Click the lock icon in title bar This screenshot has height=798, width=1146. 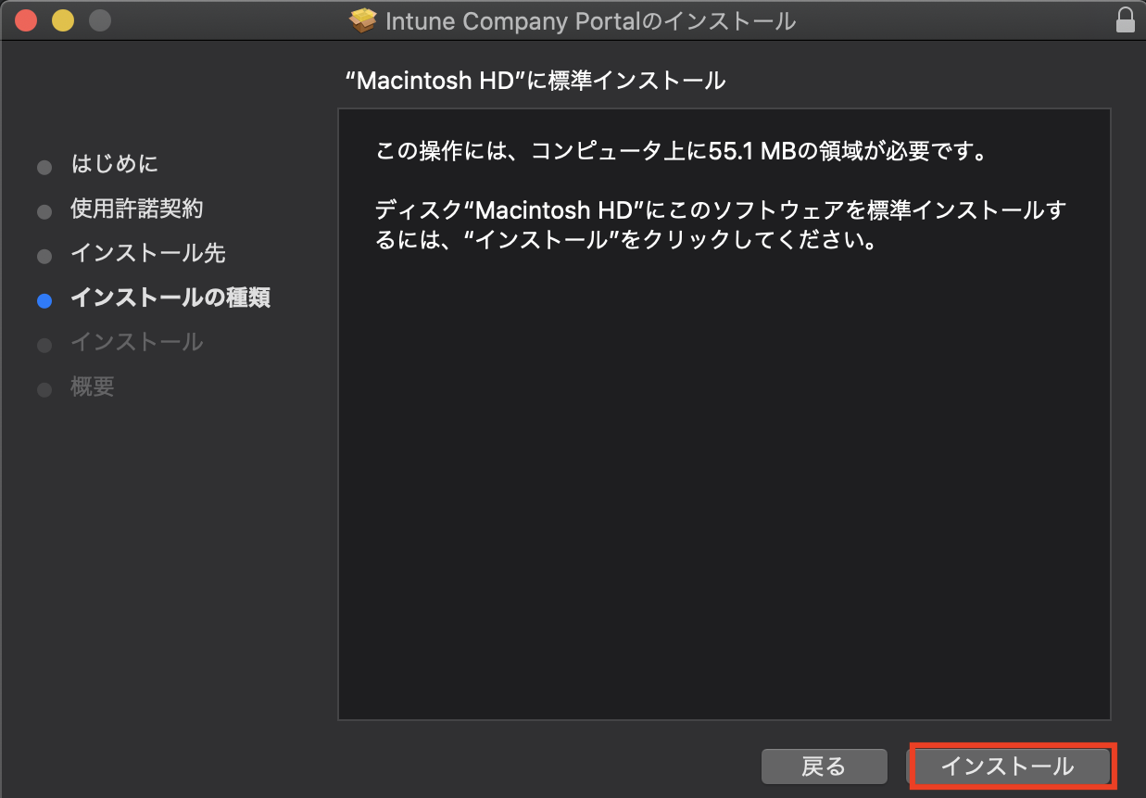[x=1126, y=20]
